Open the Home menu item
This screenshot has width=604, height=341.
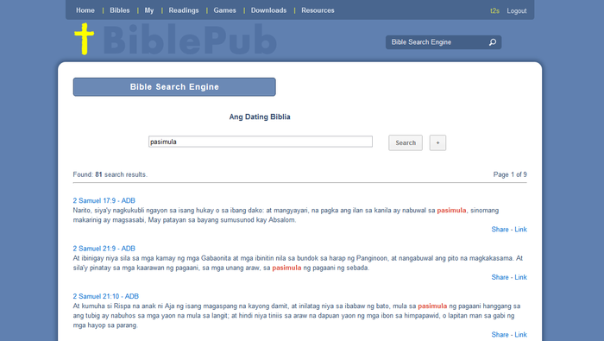point(85,10)
